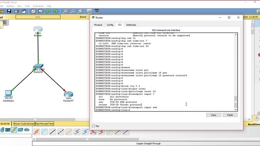Choose the Coaxial blue zigzag cable
Image resolution: width=260 pixels, height=146 pixels.
point(85,132)
